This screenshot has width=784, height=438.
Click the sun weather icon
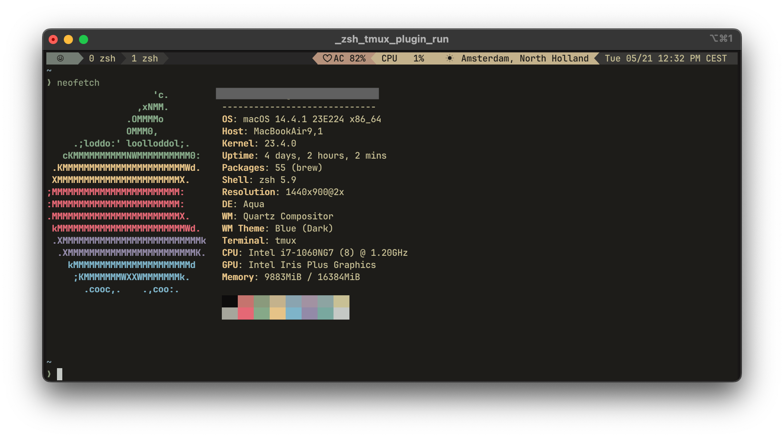pyautogui.click(x=450, y=58)
